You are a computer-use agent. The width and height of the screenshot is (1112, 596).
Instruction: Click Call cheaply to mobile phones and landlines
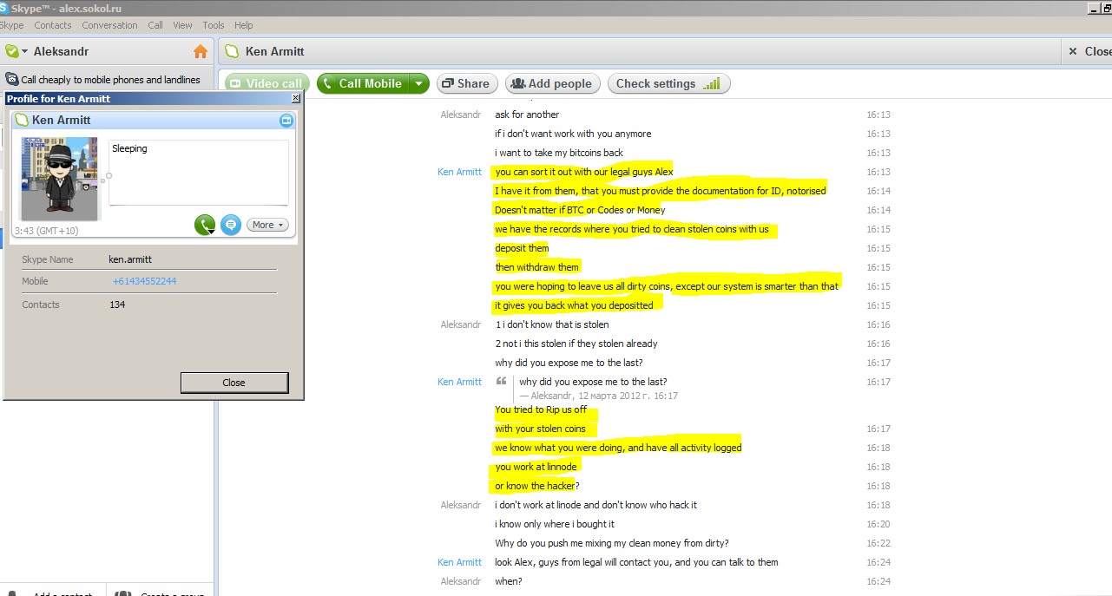point(110,80)
